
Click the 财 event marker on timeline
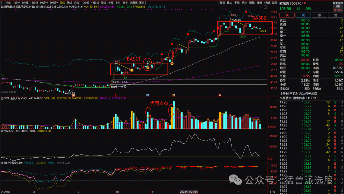click(x=148, y=95)
